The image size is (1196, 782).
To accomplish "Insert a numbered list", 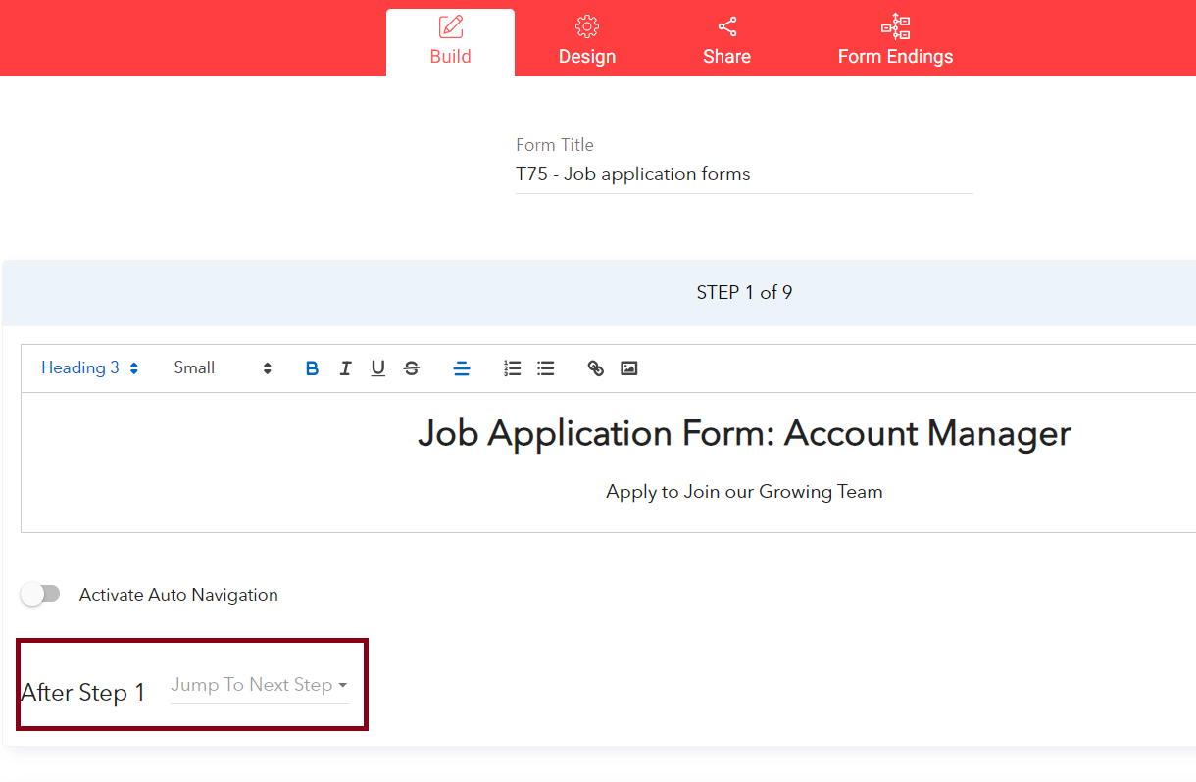I will click(512, 367).
